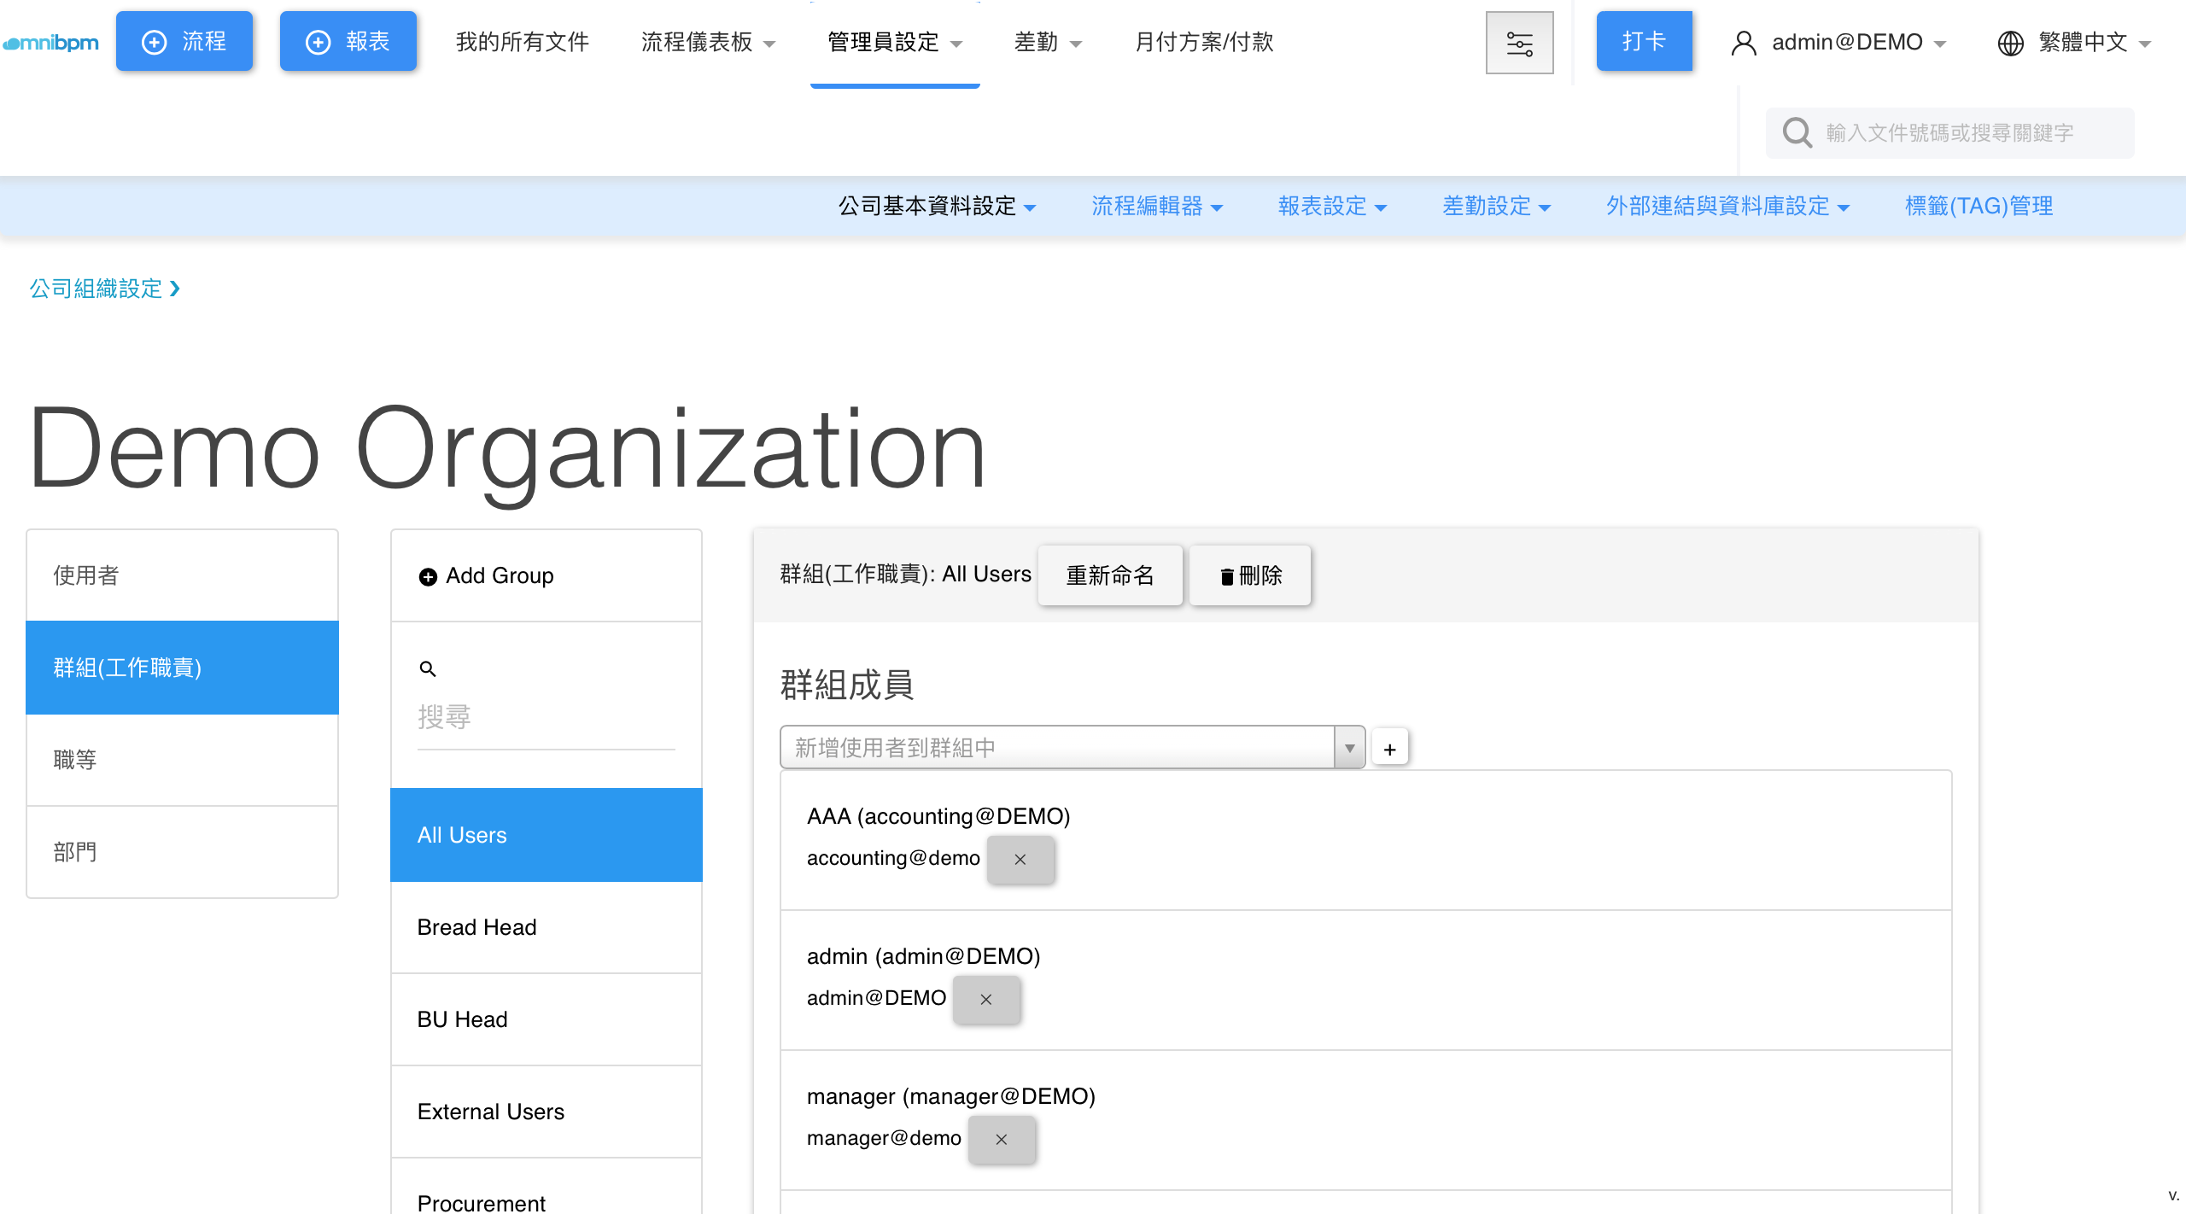
Task: Click the small magnifier icon above group search
Action: click(428, 668)
